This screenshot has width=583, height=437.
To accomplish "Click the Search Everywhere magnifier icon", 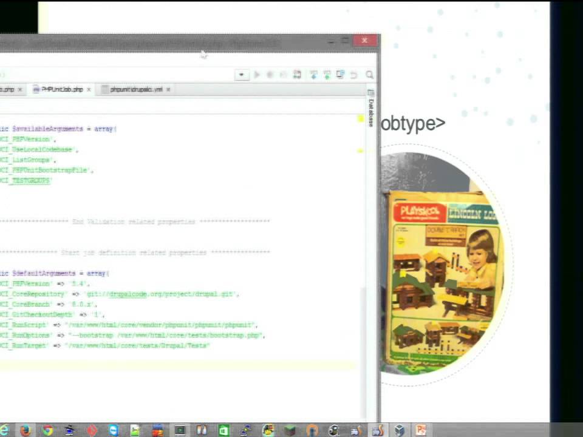I will [x=370, y=75].
